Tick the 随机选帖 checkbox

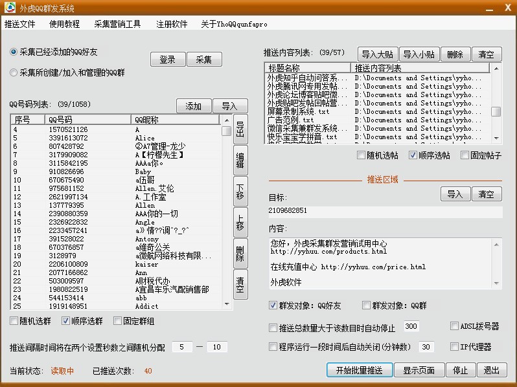[x=361, y=155]
